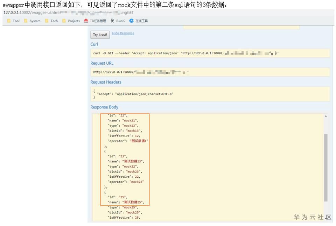
Task: Click the Curl heading
Action: pos(94,44)
